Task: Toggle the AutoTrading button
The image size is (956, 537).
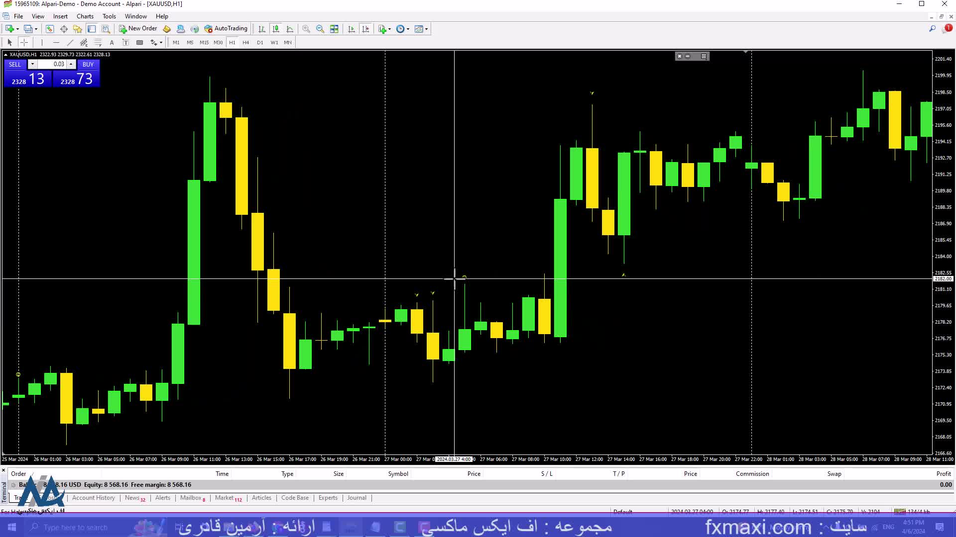Action: [x=226, y=29]
